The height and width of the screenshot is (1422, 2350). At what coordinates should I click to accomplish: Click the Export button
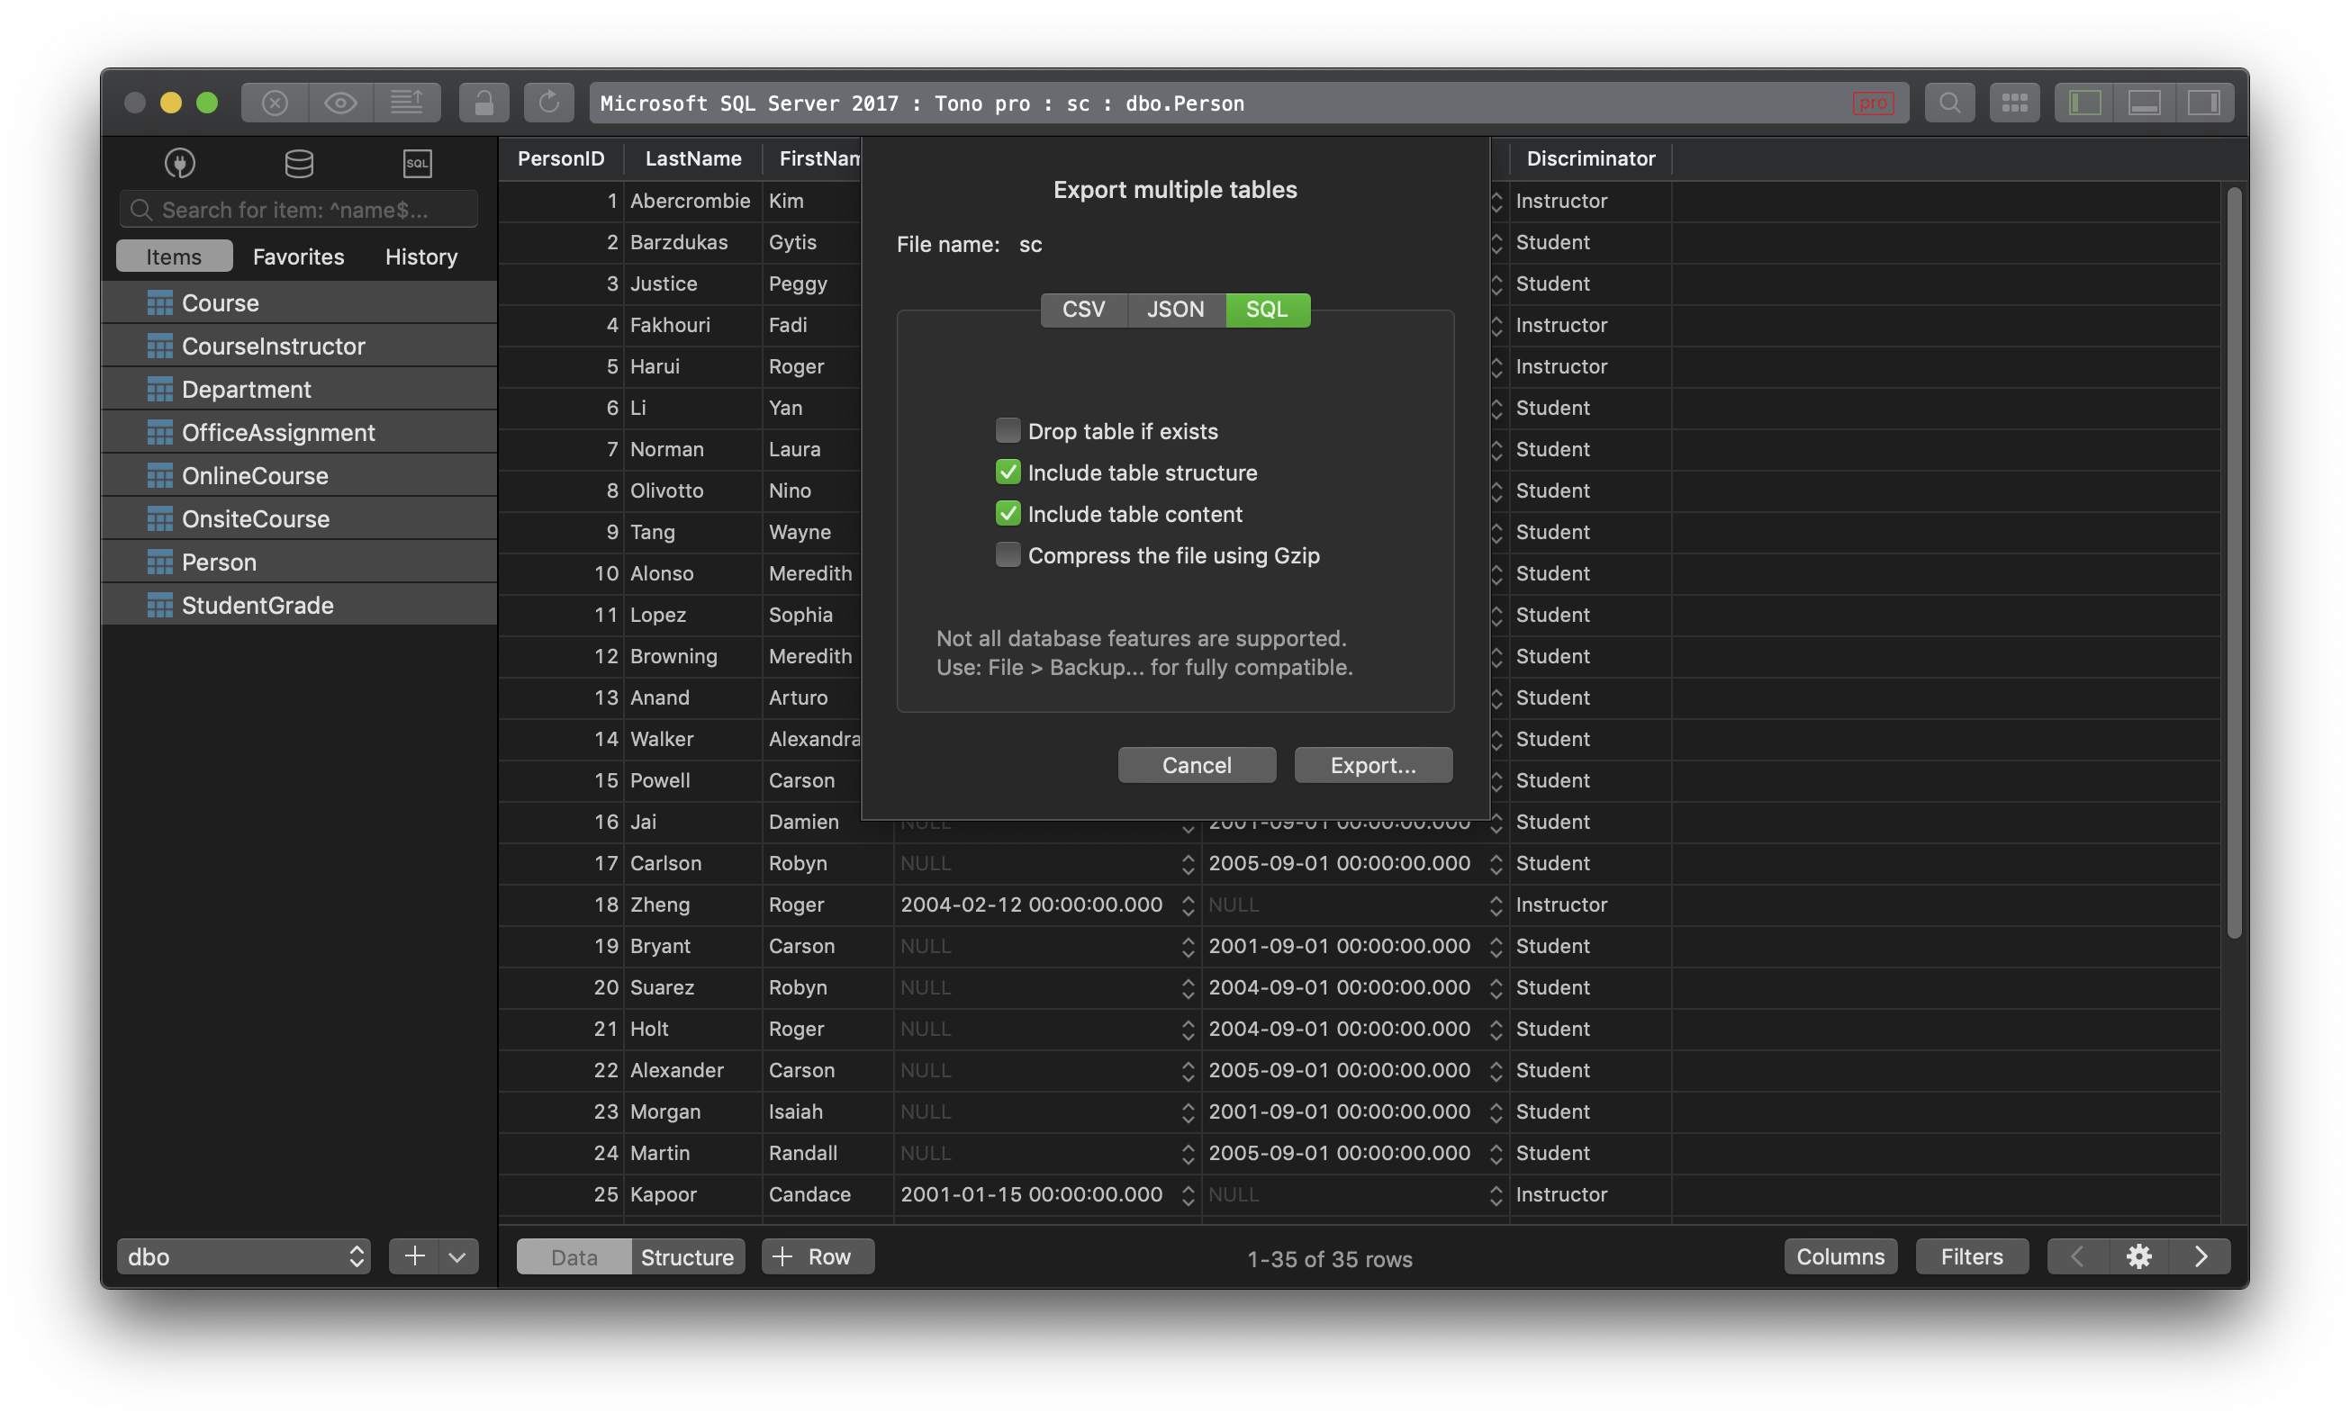(x=1373, y=763)
